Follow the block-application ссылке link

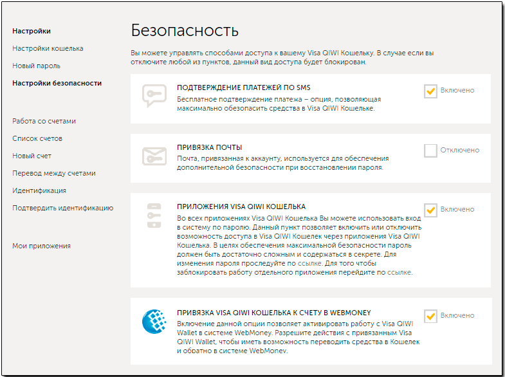pos(399,272)
